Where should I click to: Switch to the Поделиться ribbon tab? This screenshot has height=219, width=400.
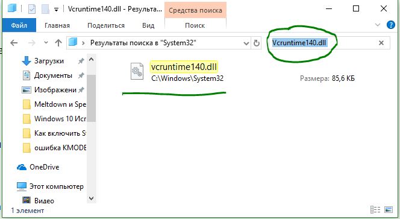coord(106,25)
